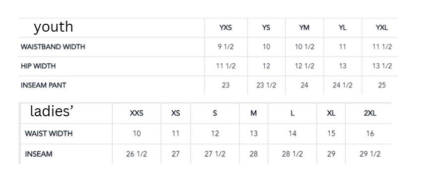
Task: Click the ladies' XS size header
Action: [x=176, y=113]
